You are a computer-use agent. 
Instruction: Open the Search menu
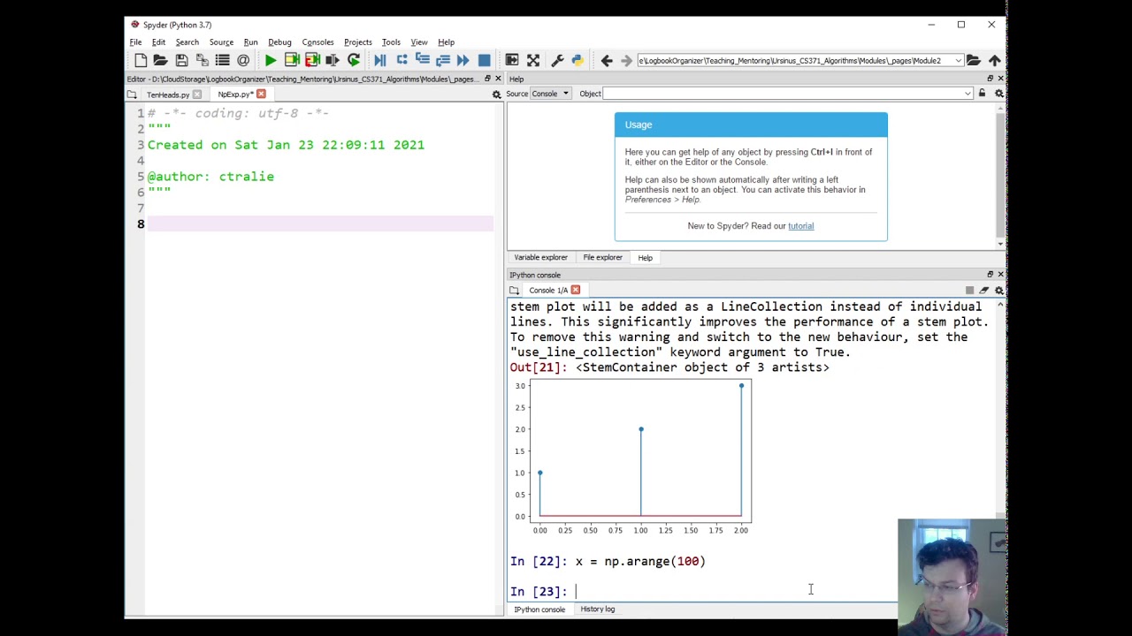(x=187, y=42)
